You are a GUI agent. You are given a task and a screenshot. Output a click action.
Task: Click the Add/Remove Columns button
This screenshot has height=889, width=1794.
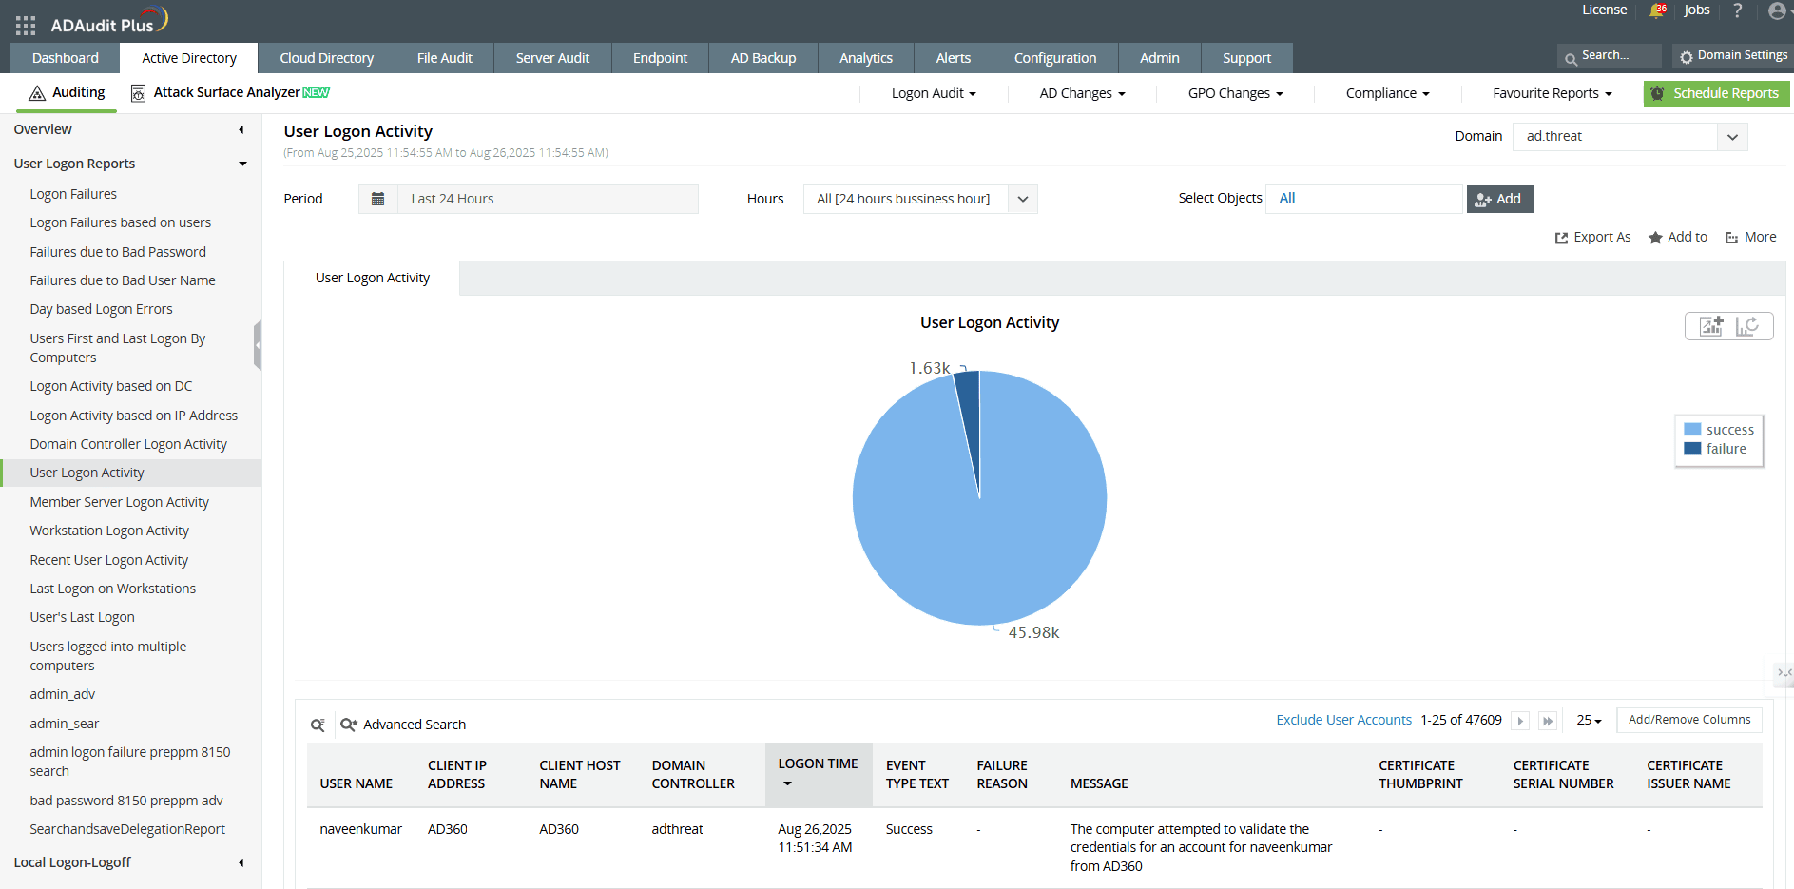pos(1689,720)
